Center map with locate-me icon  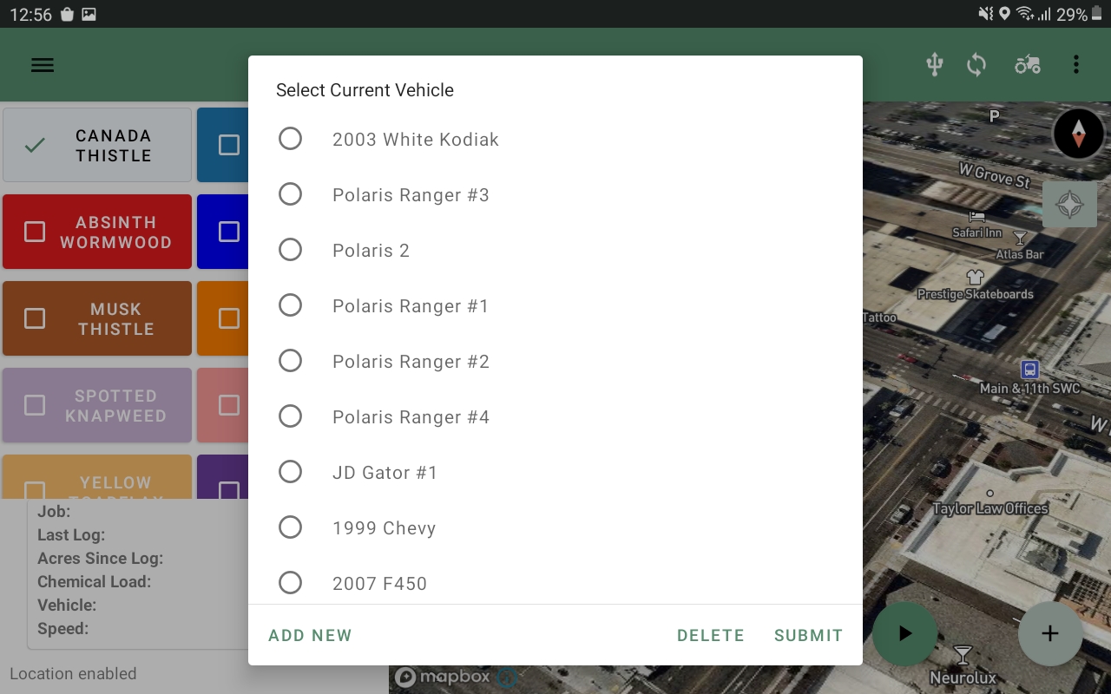(x=1069, y=205)
